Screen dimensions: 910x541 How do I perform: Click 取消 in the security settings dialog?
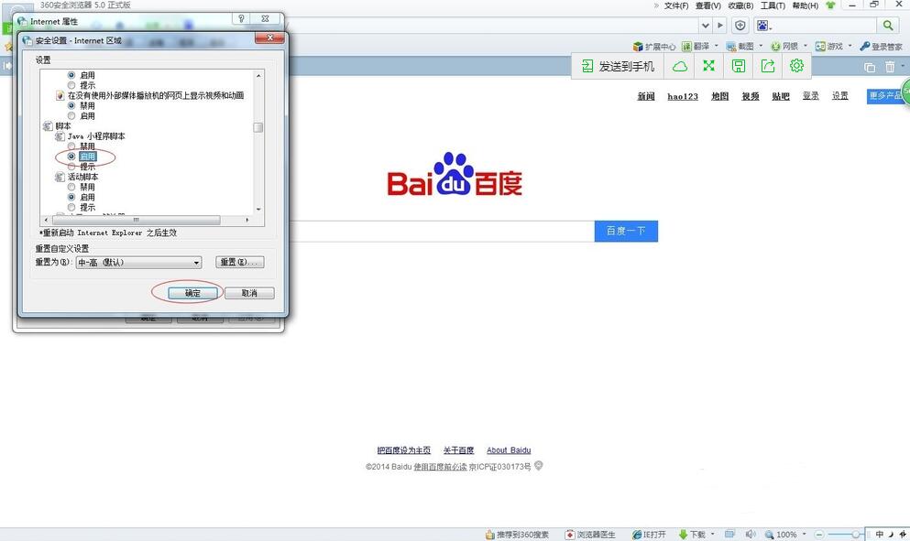pos(249,294)
